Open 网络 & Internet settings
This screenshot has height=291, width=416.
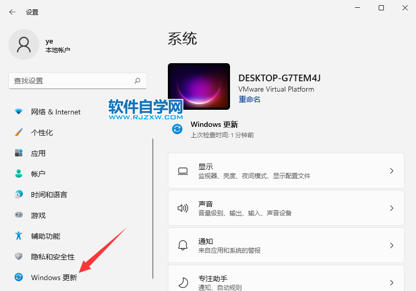[x=56, y=112]
